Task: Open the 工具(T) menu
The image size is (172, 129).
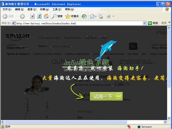Action: 57,9
